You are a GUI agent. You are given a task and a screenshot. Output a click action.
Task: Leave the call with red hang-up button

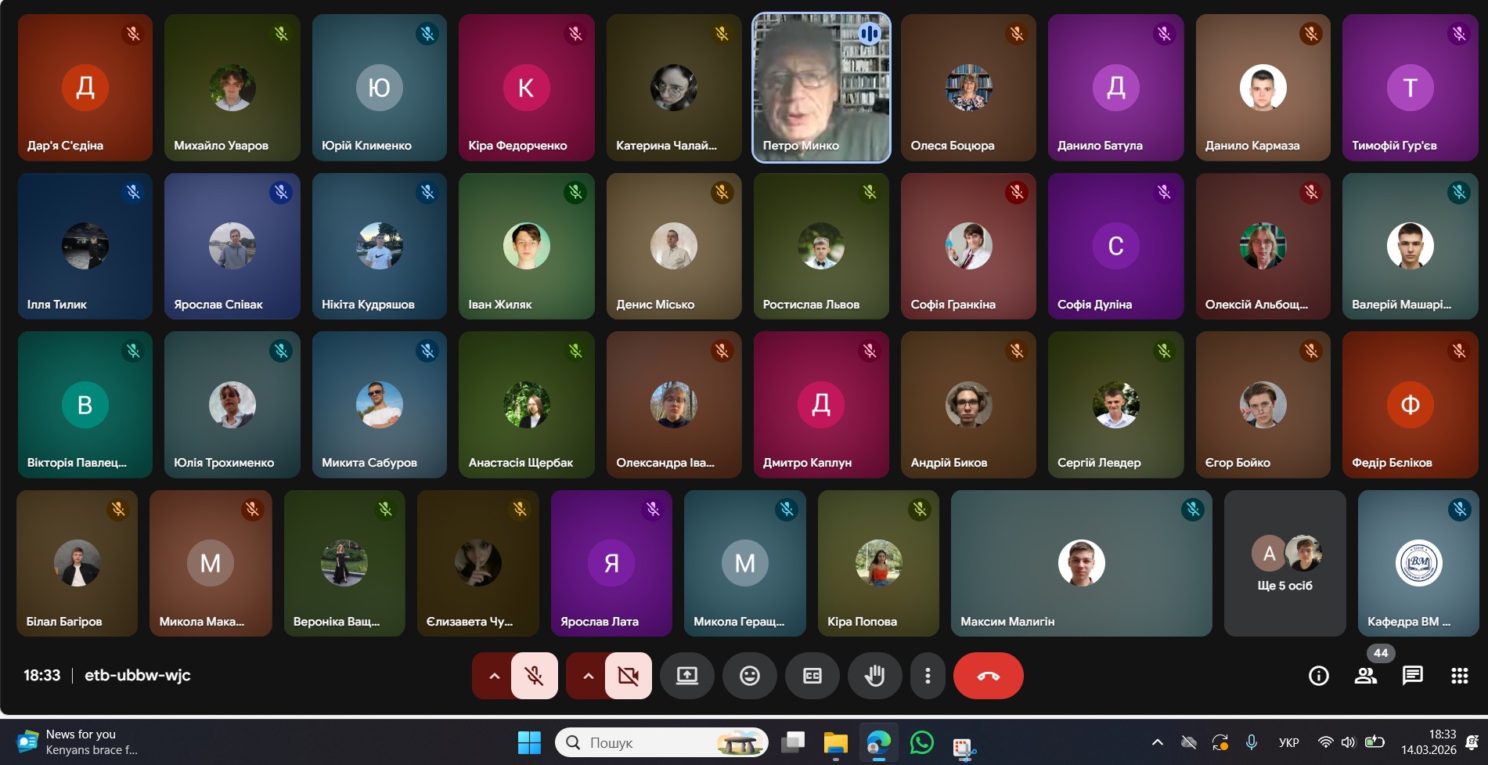tap(988, 676)
